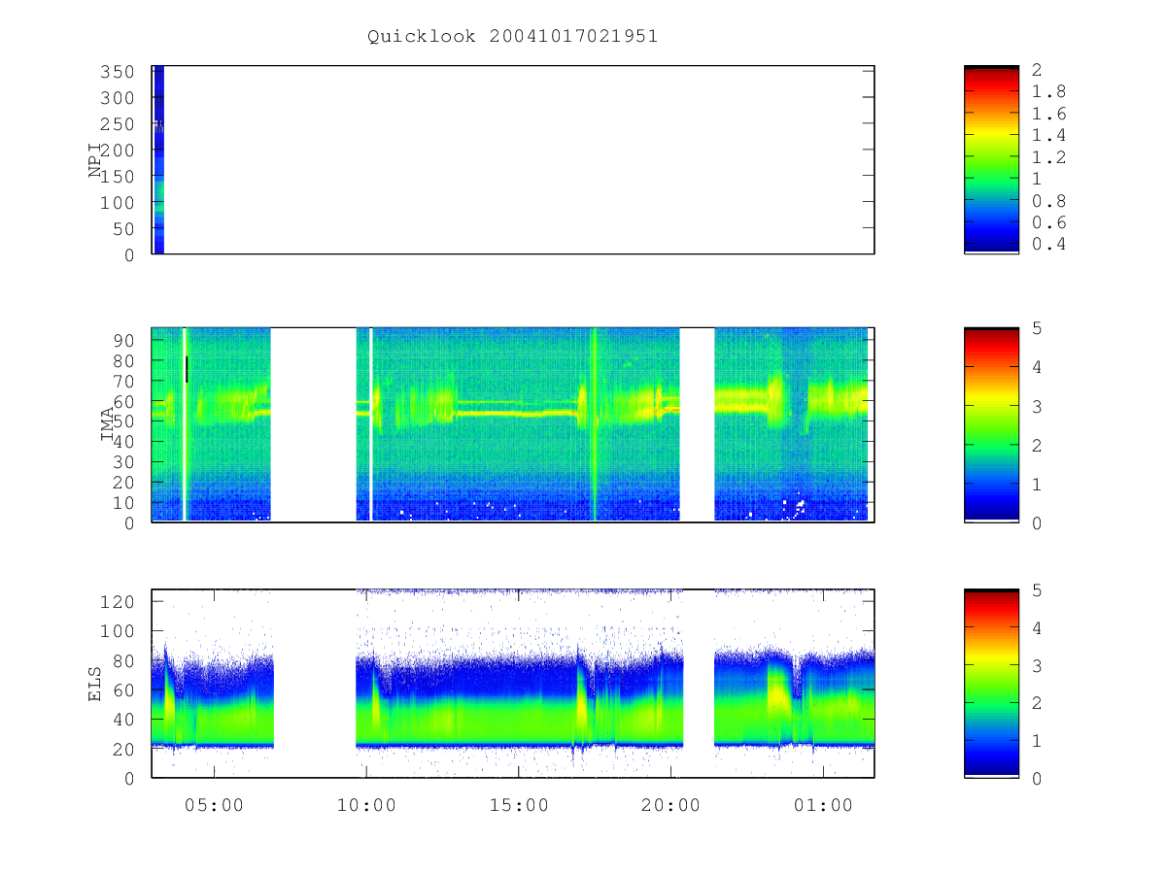1166x874 pixels.
Task: Click the 5 label on IMA colorbar
Action: pyautogui.click(x=1037, y=329)
